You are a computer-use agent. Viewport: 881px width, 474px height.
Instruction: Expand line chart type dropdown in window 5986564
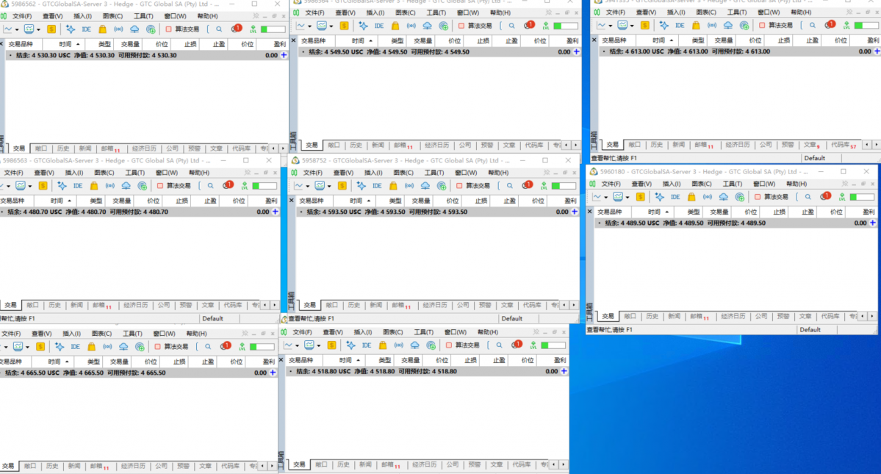(x=309, y=26)
